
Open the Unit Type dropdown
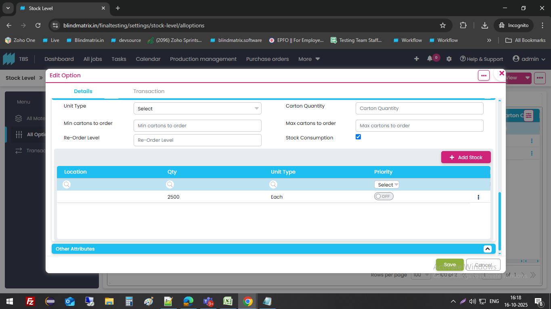point(197,108)
